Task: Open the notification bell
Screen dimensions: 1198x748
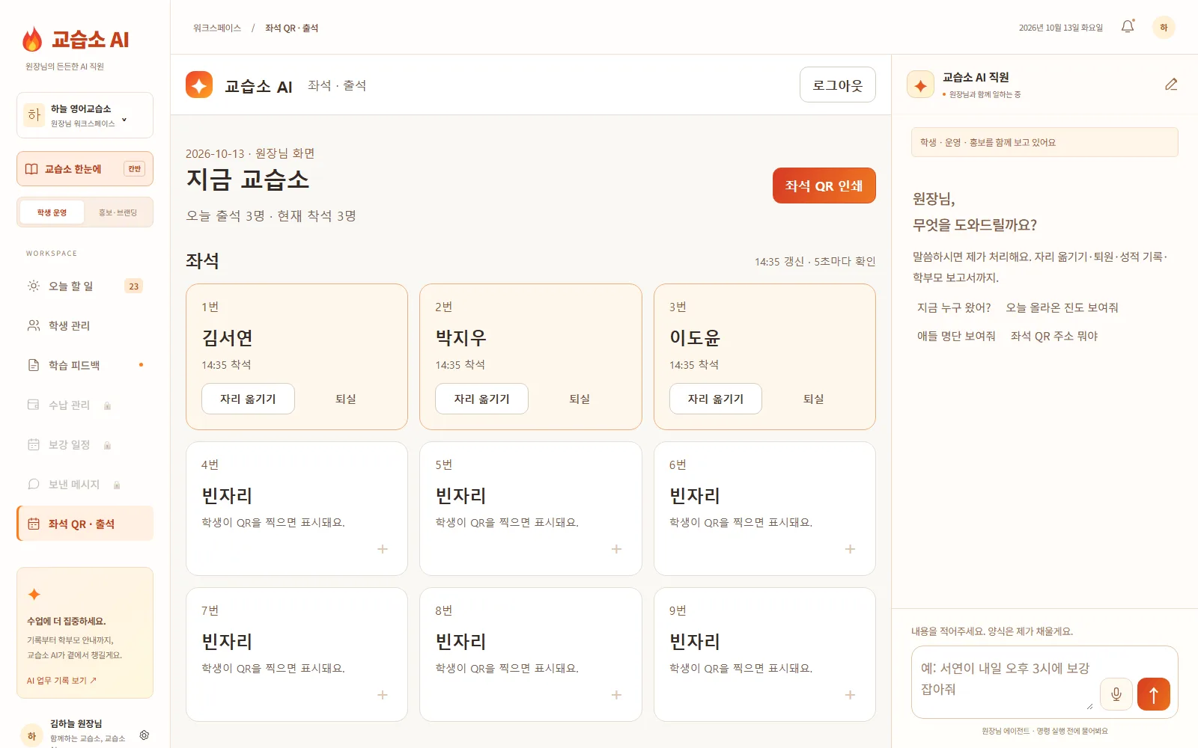Action: 1128,27
